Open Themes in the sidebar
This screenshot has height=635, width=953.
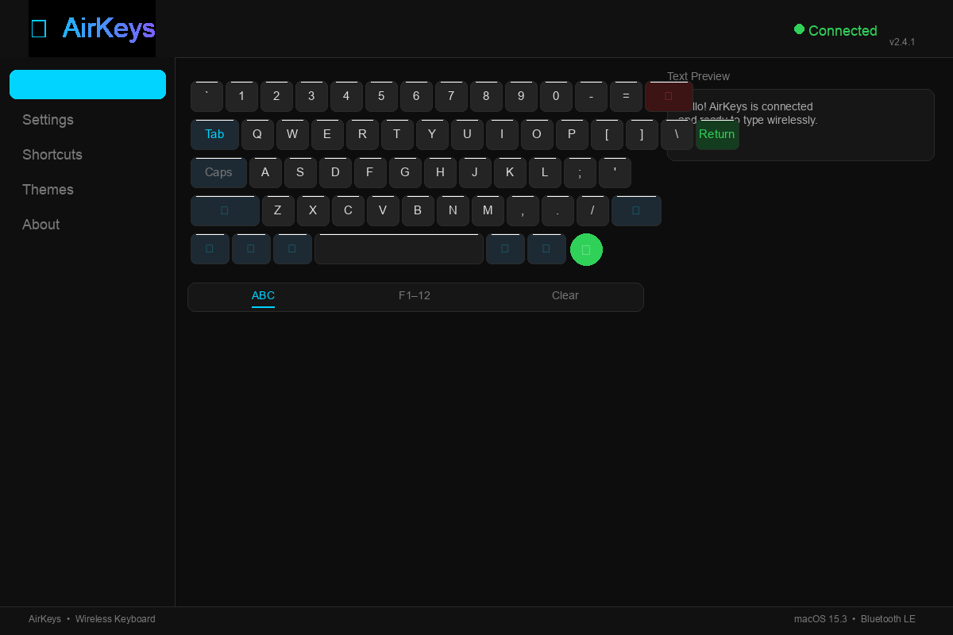pos(48,190)
